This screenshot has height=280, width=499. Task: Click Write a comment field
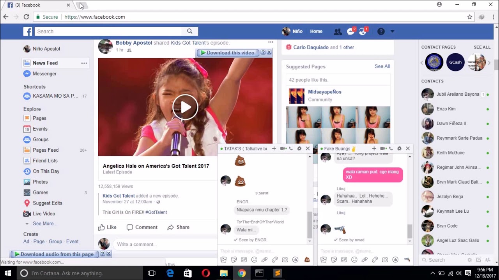tap(165, 244)
